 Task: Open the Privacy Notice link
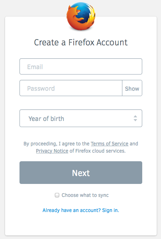[x=52, y=151]
